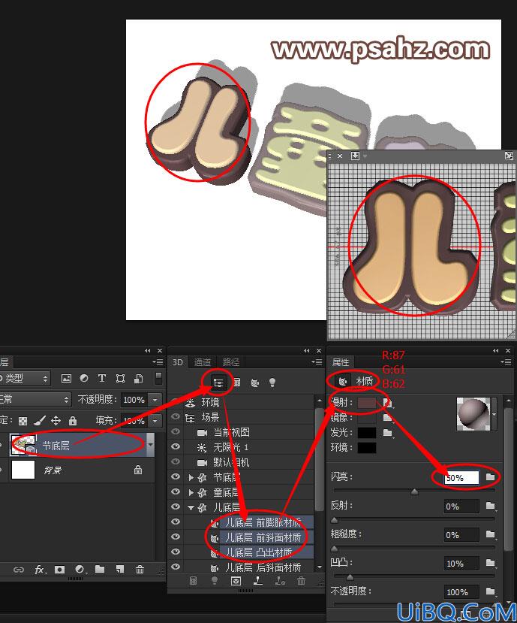Click new 3D object cube icon

click(x=236, y=581)
